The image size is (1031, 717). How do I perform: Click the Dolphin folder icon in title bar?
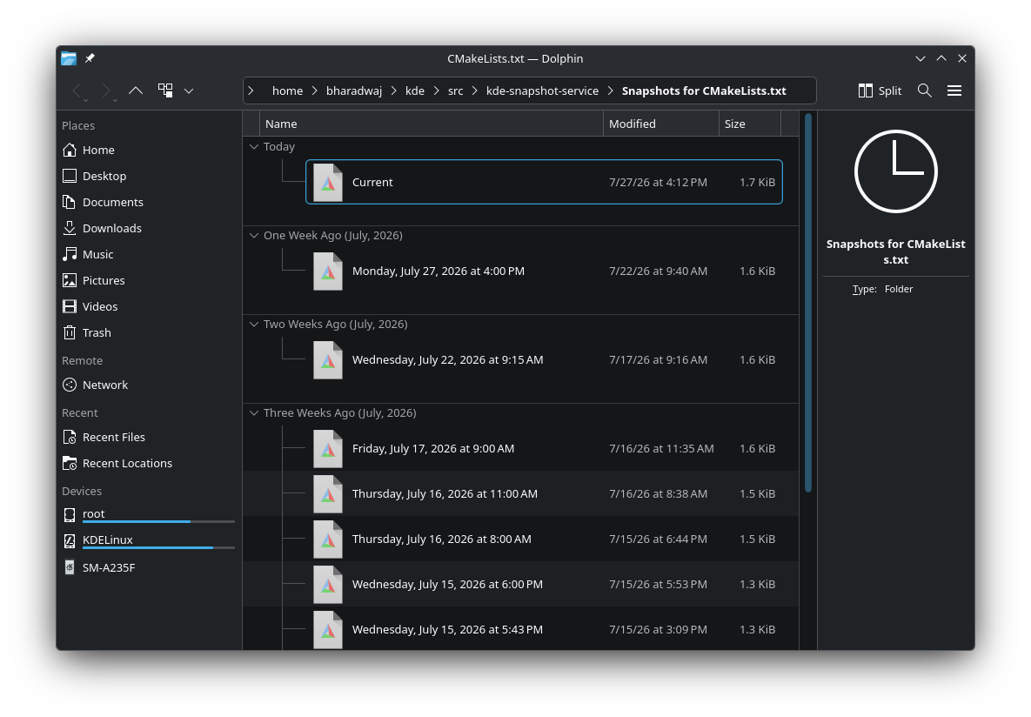click(x=69, y=58)
